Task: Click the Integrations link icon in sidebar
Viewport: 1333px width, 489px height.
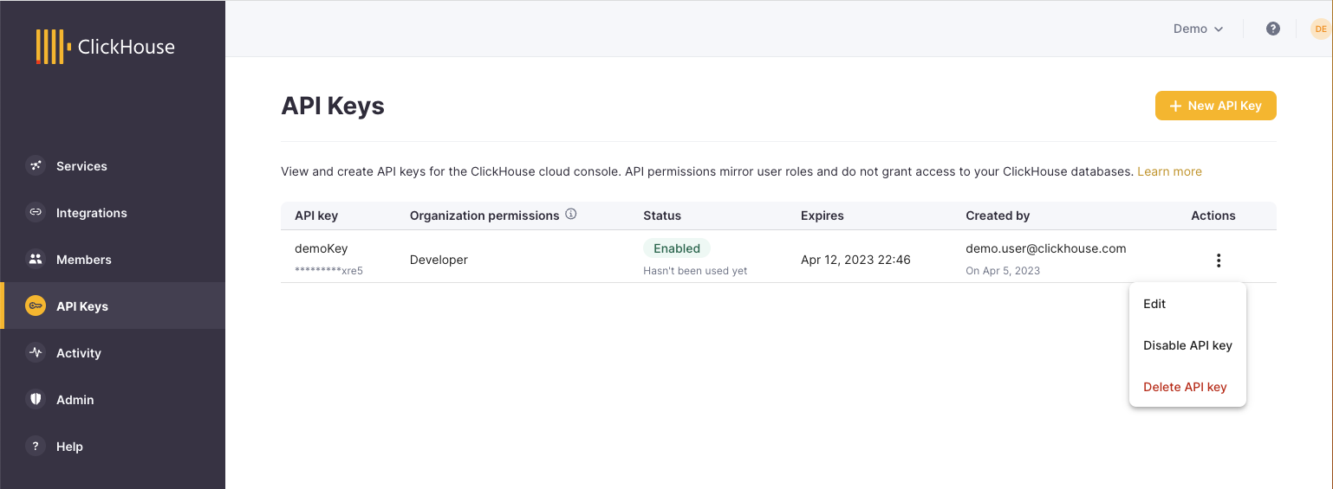Action: coord(36,213)
